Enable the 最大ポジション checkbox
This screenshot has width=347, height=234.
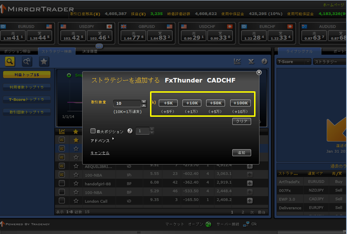pos(93,131)
